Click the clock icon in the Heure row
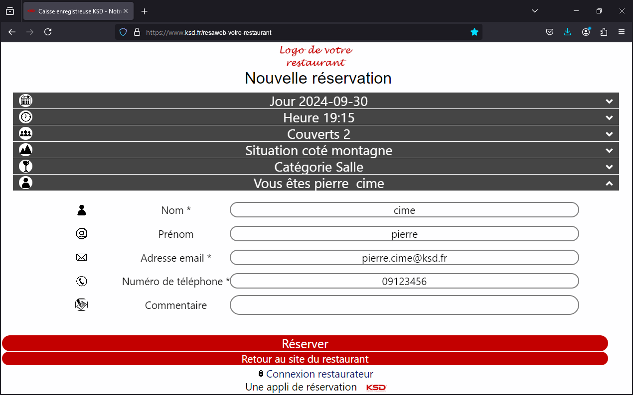 (25, 117)
